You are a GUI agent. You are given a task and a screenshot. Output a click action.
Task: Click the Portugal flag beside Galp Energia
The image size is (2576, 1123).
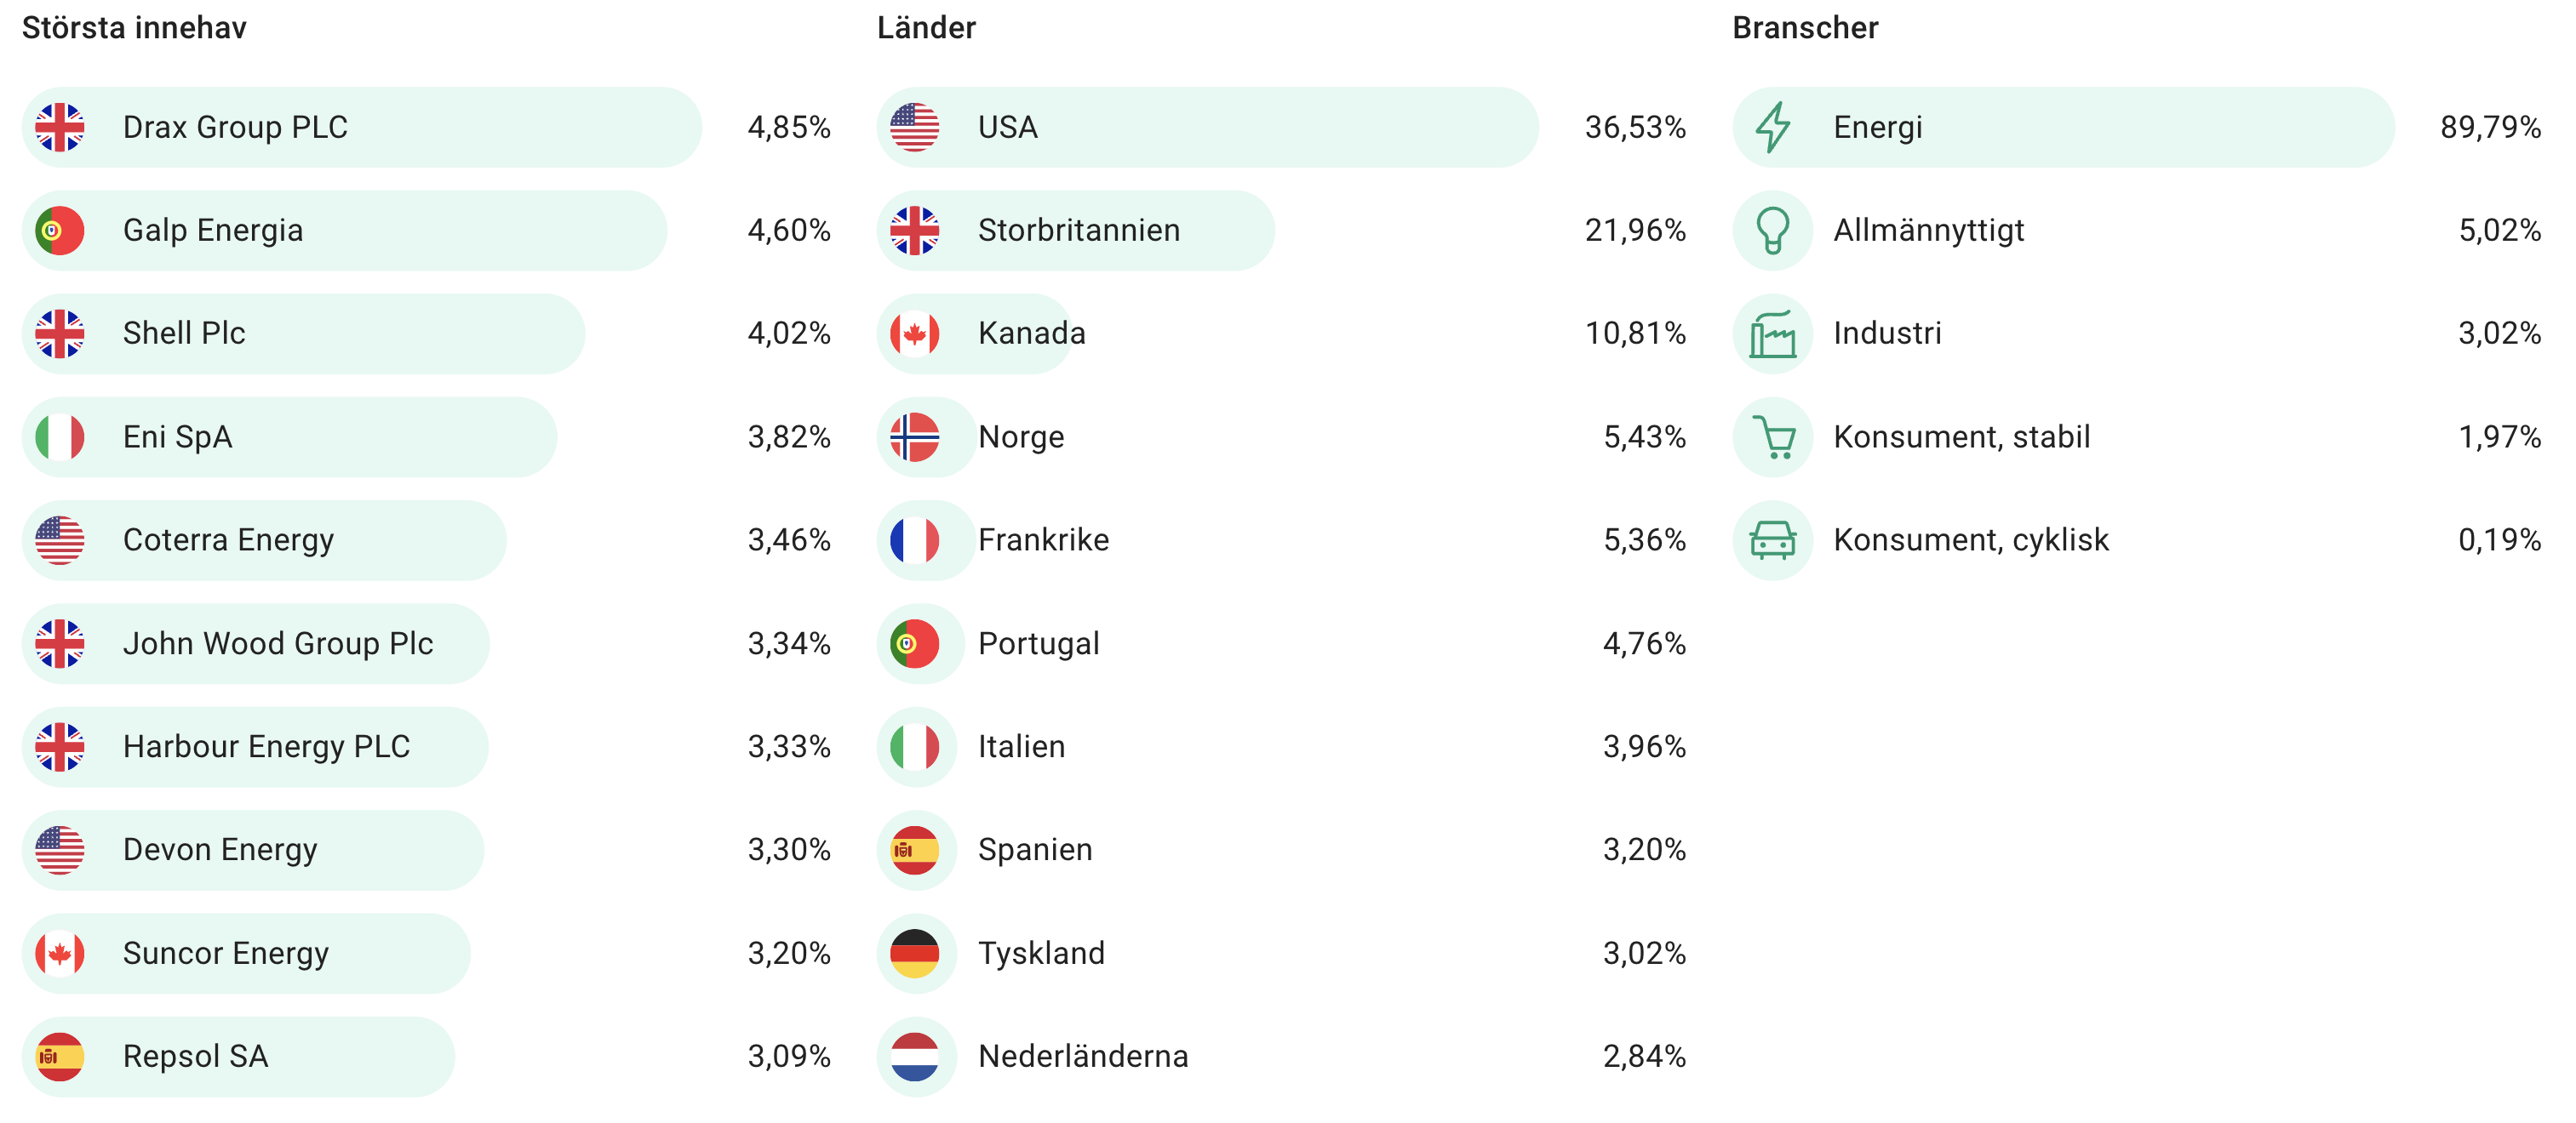pyautogui.click(x=60, y=230)
